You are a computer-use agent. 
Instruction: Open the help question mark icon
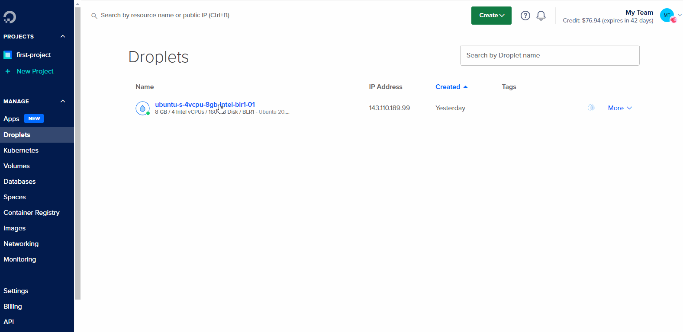click(525, 16)
